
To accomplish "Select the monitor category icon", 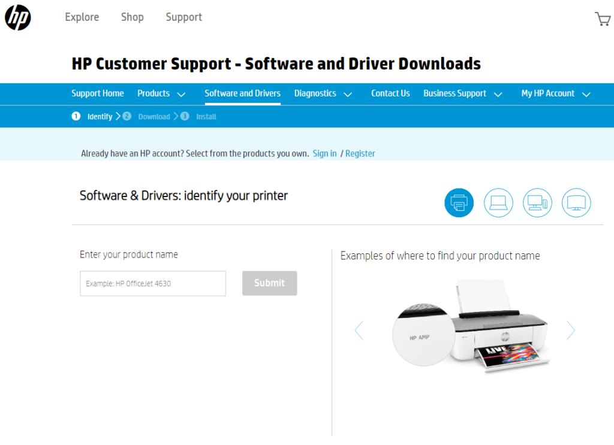I will 576,202.
